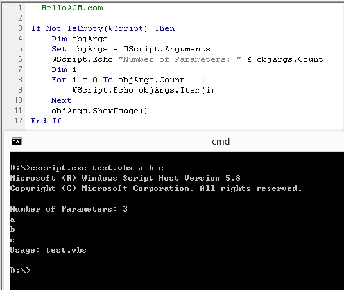Click objArgs.Count at end of line 6

(x=290, y=59)
